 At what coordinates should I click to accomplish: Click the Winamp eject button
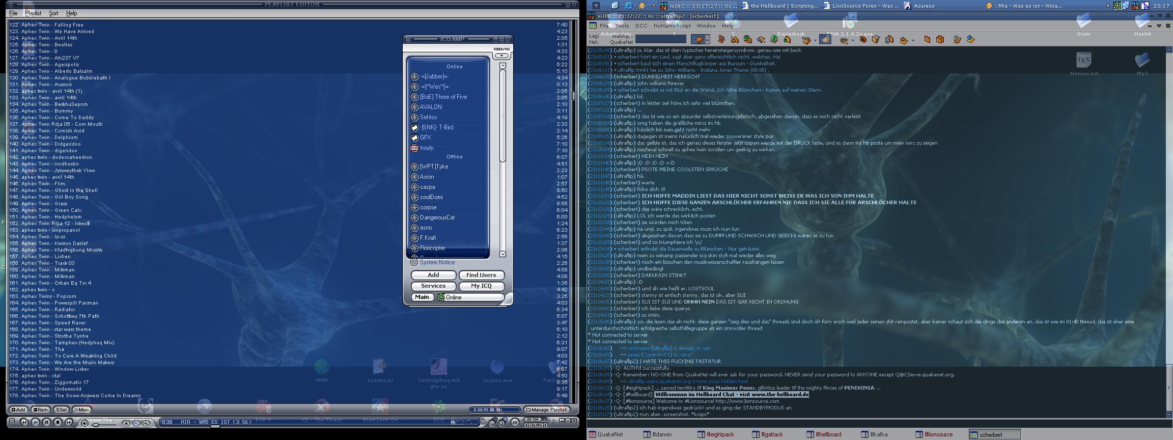pos(126,423)
